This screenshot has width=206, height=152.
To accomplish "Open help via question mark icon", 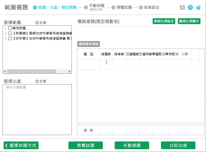I will (x=190, y=7).
